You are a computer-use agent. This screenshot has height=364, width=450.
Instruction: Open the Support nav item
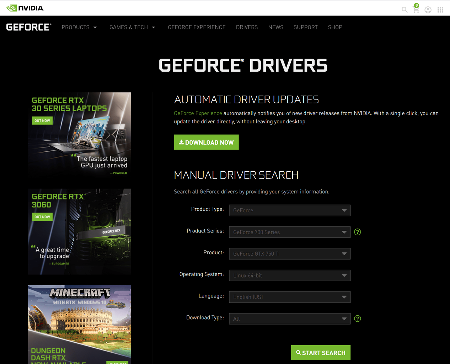(x=306, y=27)
